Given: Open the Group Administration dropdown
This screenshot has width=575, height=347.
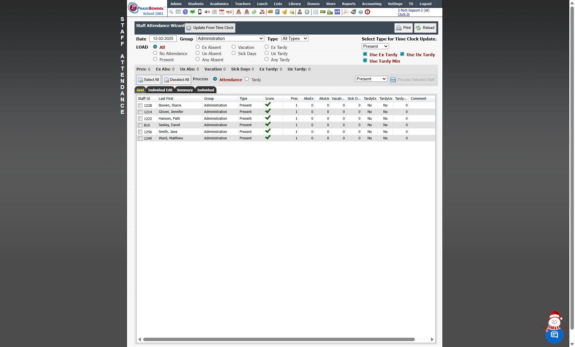Looking at the screenshot, I should (x=230, y=38).
